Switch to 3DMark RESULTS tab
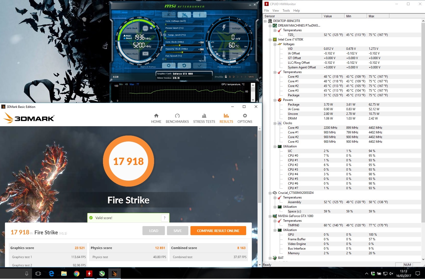Viewport: 425px width, 279px height. pyautogui.click(x=226, y=118)
